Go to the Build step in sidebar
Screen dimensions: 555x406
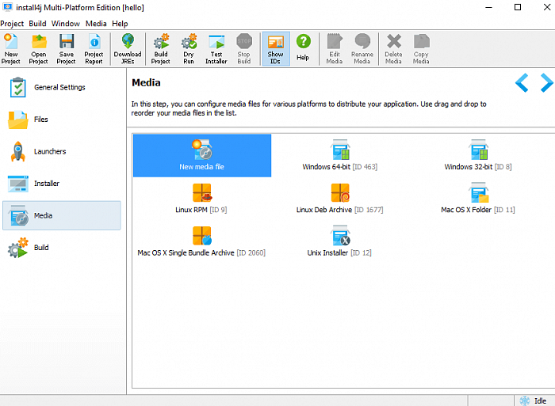pyautogui.click(x=62, y=248)
